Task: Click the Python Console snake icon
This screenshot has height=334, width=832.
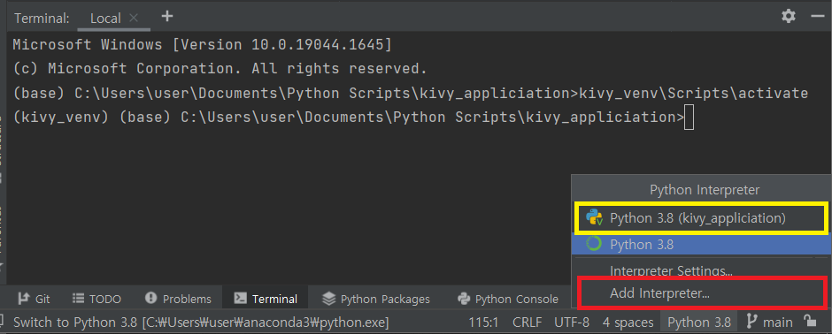Action: [465, 299]
